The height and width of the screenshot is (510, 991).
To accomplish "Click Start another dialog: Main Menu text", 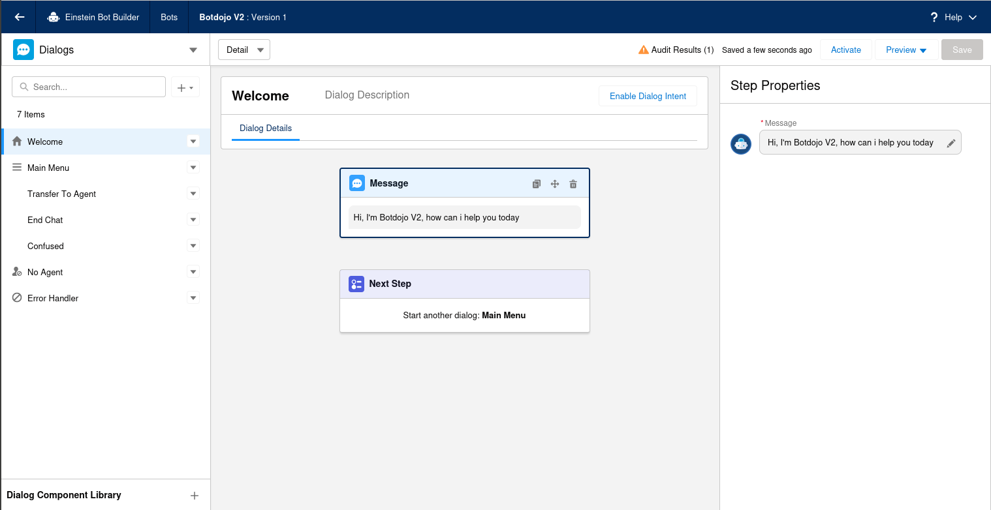I will (464, 315).
